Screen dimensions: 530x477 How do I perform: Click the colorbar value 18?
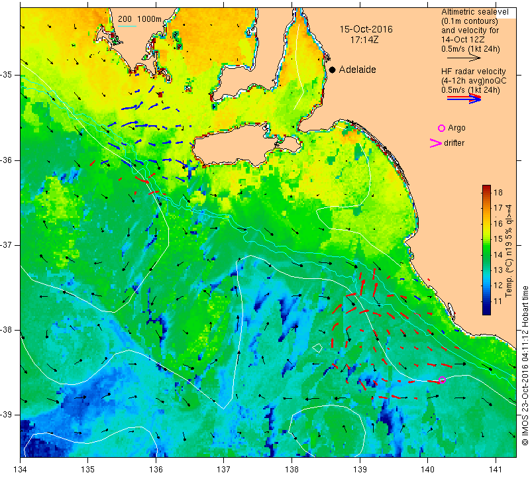[x=498, y=193]
